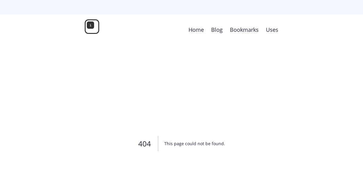Click the large 404 error code text
The width and height of the screenshot is (363, 190).
[x=145, y=144]
